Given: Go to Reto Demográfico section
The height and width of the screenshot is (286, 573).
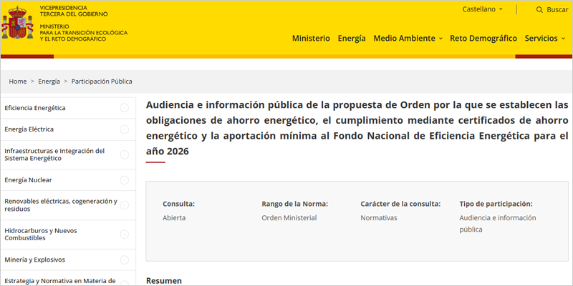Looking at the screenshot, I should click(x=483, y=38).
